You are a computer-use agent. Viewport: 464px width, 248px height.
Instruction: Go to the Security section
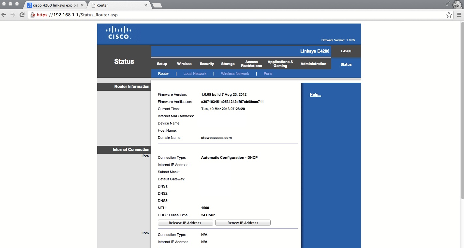pos(207,64)
